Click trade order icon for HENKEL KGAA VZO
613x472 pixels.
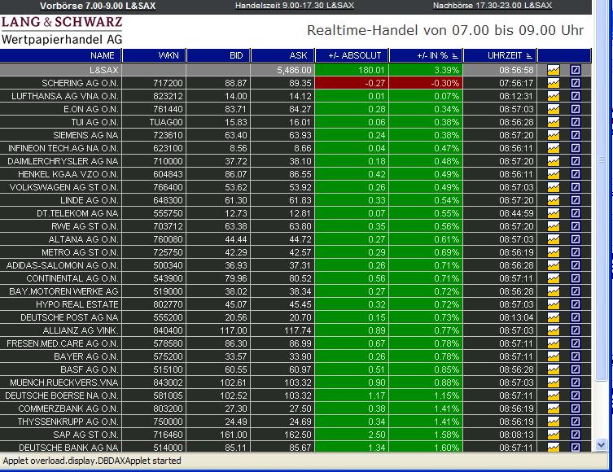(576, 174)
